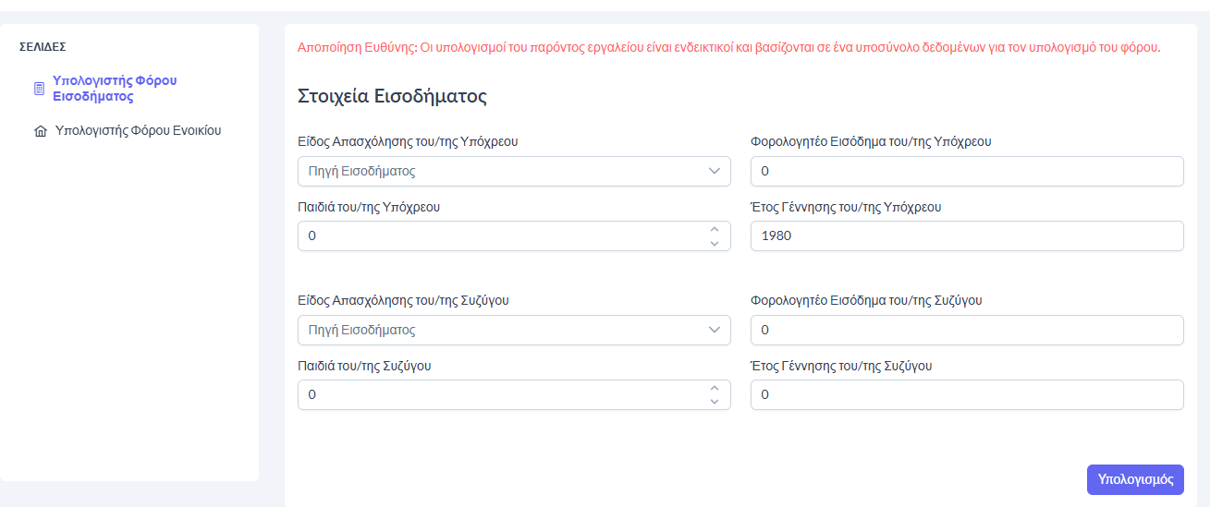Focus the Φορολογητέο Εισόδημα του/της Υπόχρεου field
This screenshot has width=1210, height=507.
[x=966, y=171]
